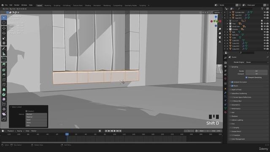Screen dimensions: 270x152
Task: Select the Annotate pencil tool
Action: point(4,49)
